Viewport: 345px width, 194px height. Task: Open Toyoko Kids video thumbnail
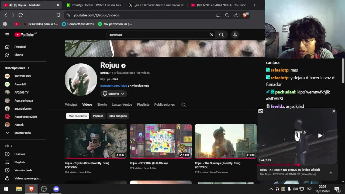click(95, 141)
